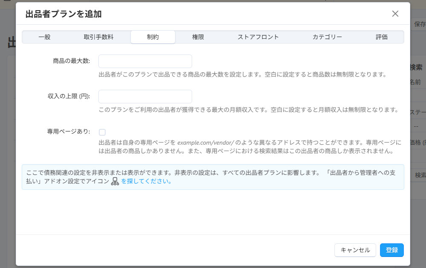Screen dimensions: 426x268
Task: Click the blue informational notice box
Action: pos(213,177)
